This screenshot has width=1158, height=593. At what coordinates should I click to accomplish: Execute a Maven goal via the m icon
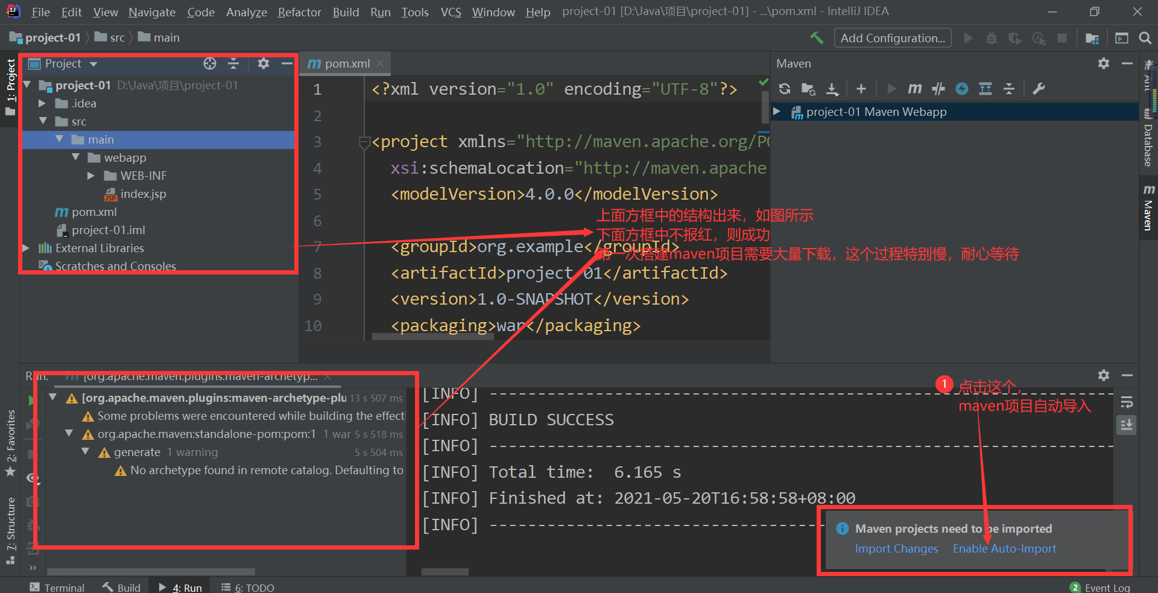click(x=915, y=89)
